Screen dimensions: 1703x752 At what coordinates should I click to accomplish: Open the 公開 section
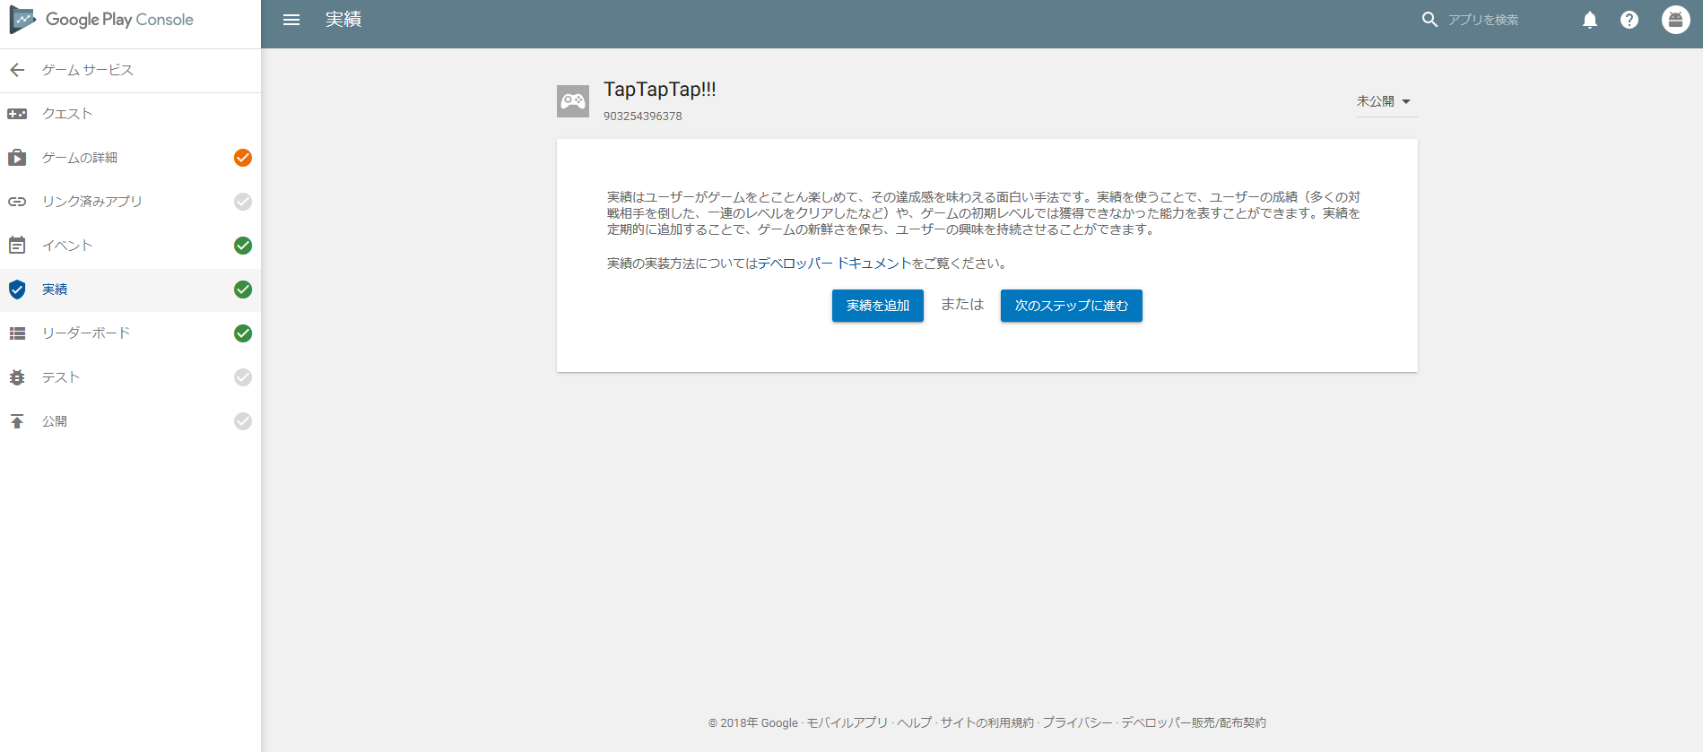tap(130, 421)
